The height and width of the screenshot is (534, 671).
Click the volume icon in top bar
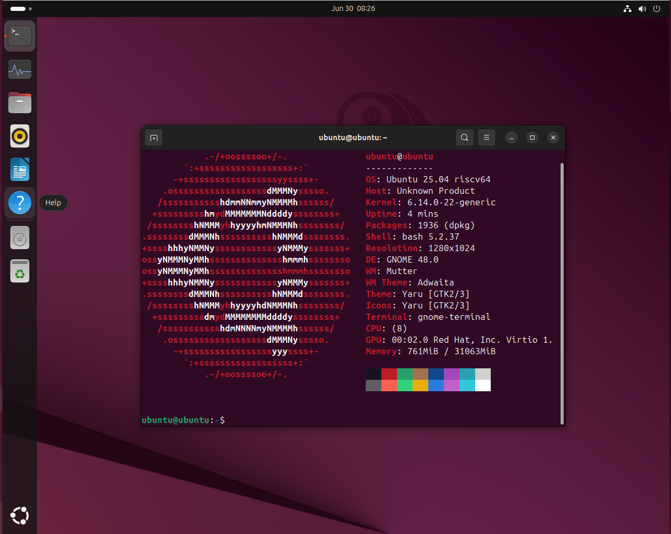click(642, 8)
